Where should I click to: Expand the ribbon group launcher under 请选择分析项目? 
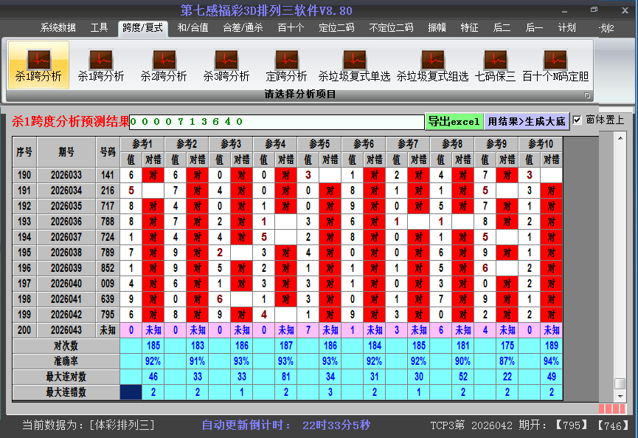point(587,95)
